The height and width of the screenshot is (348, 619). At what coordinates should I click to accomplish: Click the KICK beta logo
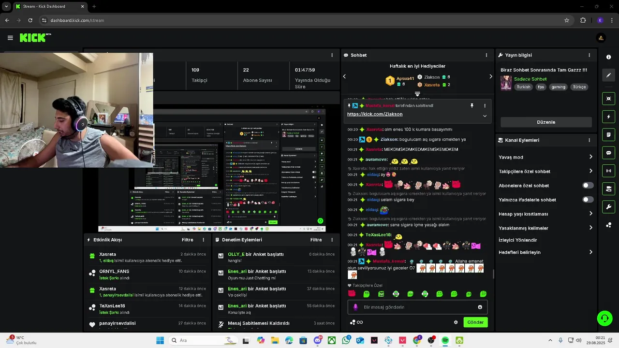[35, 38]
